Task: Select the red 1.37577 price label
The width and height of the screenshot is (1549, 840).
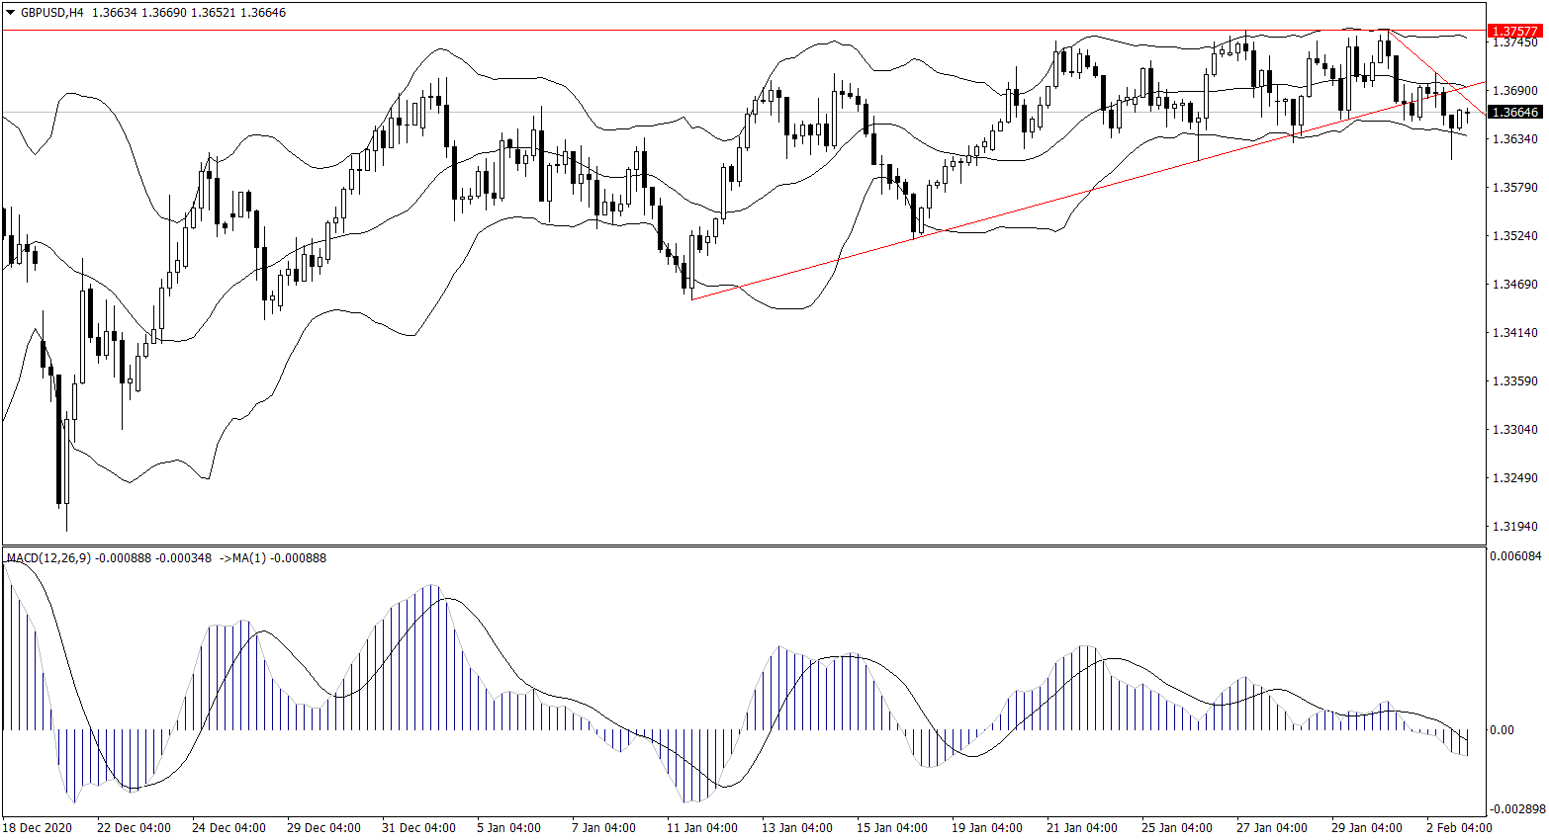Action: pos(1515,32)
